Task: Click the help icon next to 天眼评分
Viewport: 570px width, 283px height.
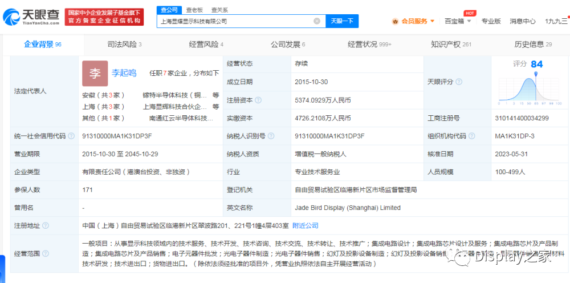Action: point(459,82)
